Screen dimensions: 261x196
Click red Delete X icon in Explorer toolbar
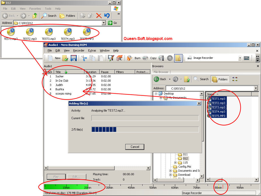[x=99, y=16]
